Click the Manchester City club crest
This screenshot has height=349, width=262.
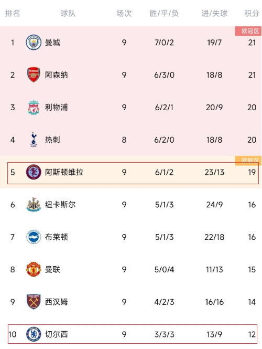pyautogui.click(x=34, y=43)
